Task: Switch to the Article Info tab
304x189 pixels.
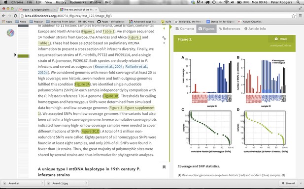Action: click(255, 28)
